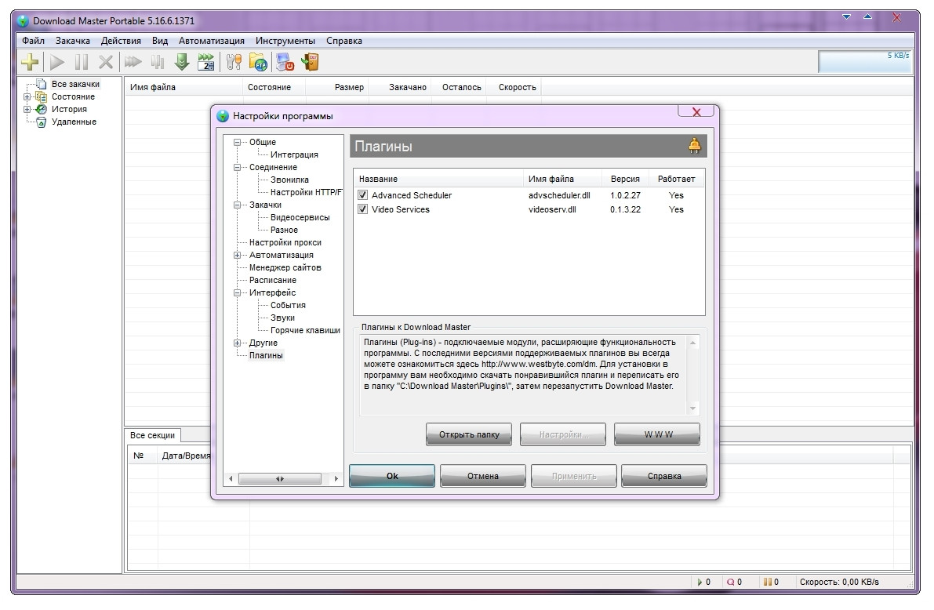The height and width of the screenshot is (610, 934).
Task: Click the Download Master title bar logo
Action: pos(23,21)
